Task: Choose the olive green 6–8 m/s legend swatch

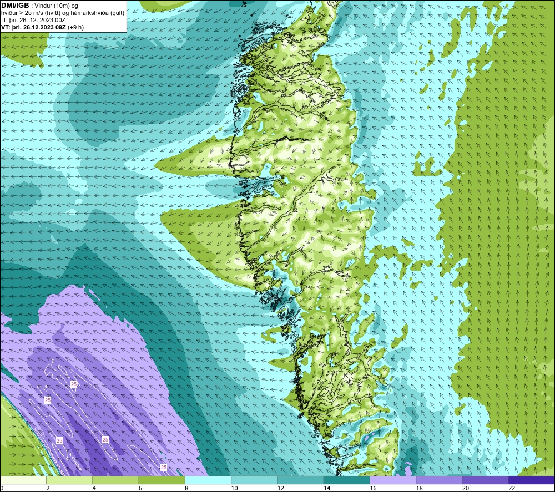Action: (x=162, y=480)
